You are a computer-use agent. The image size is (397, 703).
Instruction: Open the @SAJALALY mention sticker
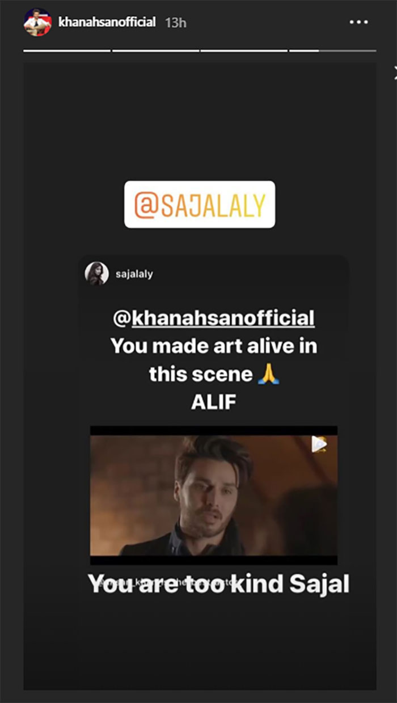[x=200, y=205]
